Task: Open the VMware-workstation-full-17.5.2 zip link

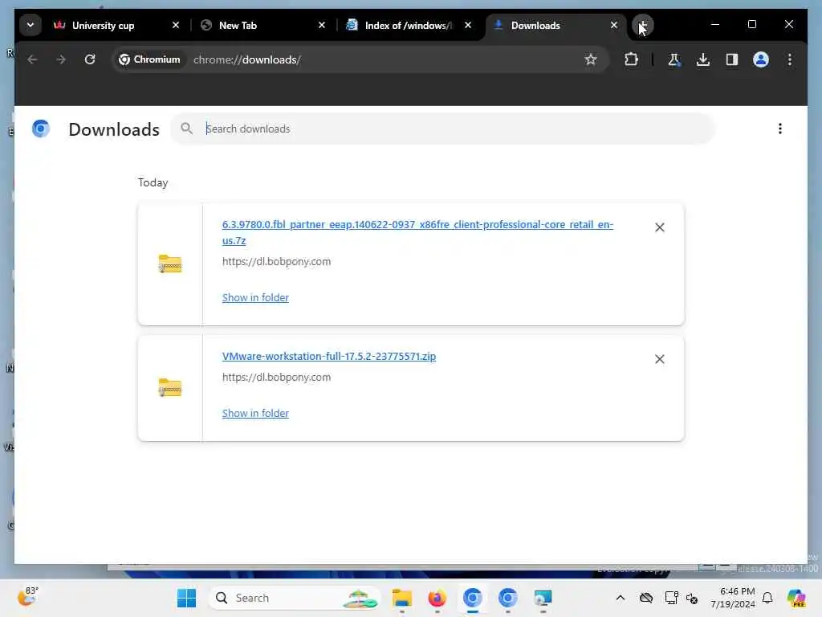Action: click(x=328, y=356)
